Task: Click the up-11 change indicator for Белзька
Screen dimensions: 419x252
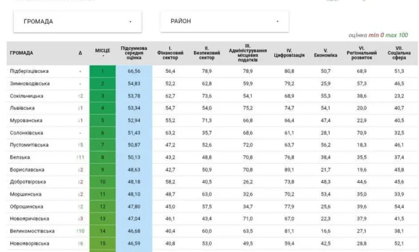Action: 79,157
